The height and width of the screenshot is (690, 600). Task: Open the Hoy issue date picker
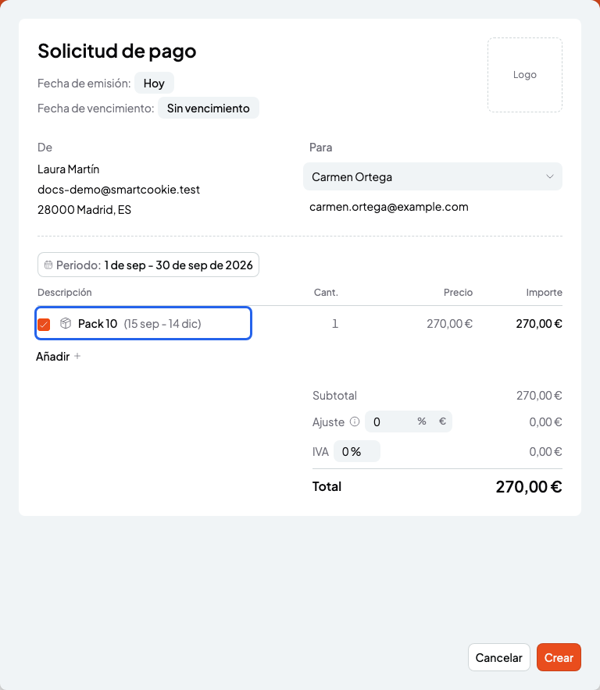pyautogui.click(x=154, y=84)
